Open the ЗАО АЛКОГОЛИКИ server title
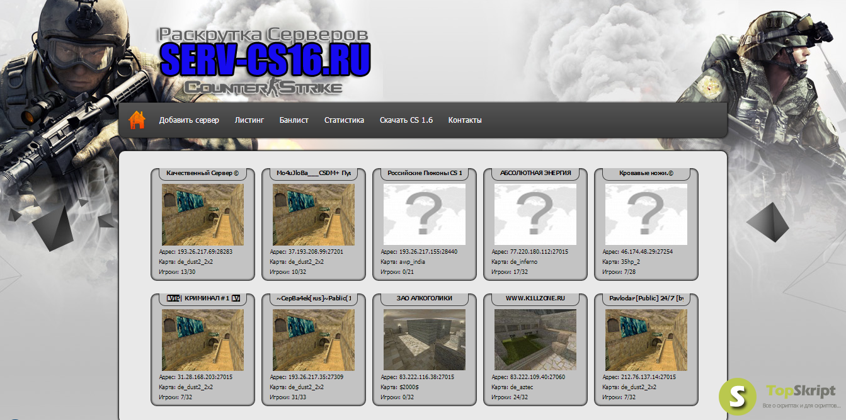 coord(425,298)
